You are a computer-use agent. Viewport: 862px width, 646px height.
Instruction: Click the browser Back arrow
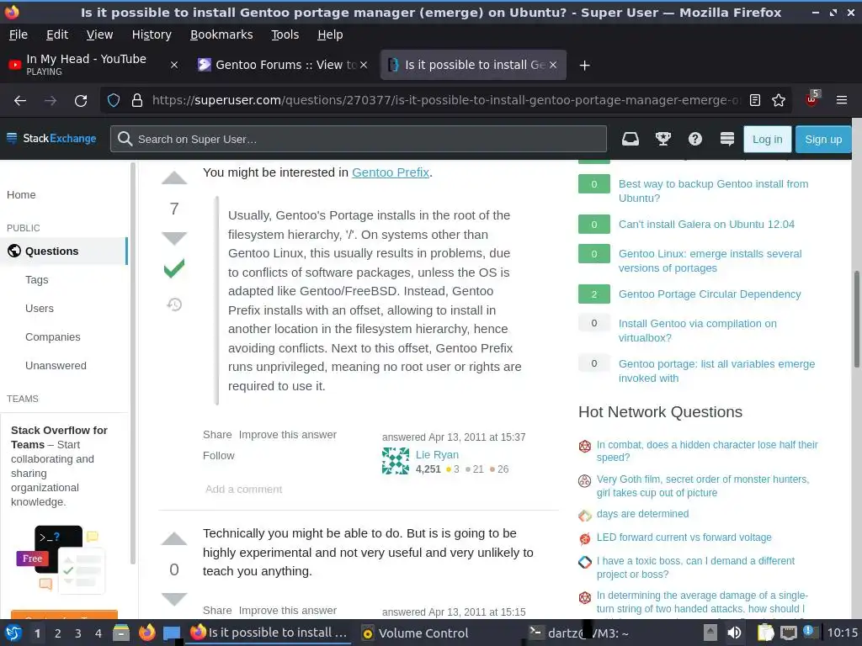click(x=20, y=101)
